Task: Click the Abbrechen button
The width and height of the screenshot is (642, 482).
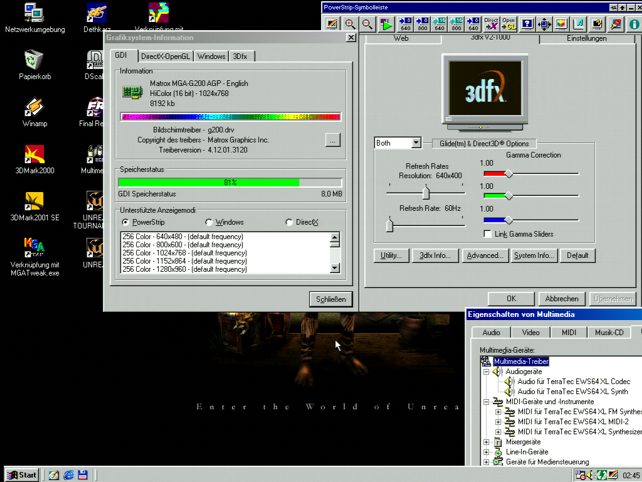Action: click(561, 299)
